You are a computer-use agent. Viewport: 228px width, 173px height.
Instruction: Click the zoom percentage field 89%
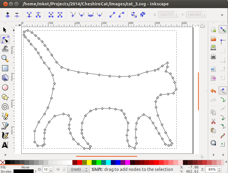point(212,169)
